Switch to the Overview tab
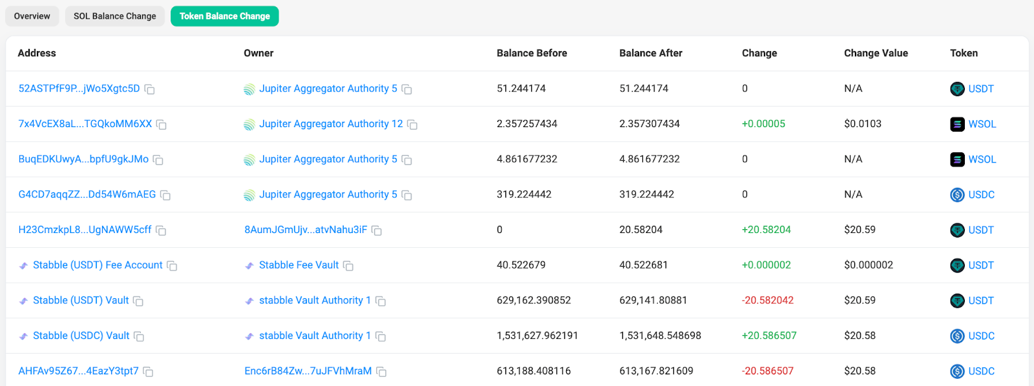The height and width of the screenshot is (386, 1034). click(32, 16)
